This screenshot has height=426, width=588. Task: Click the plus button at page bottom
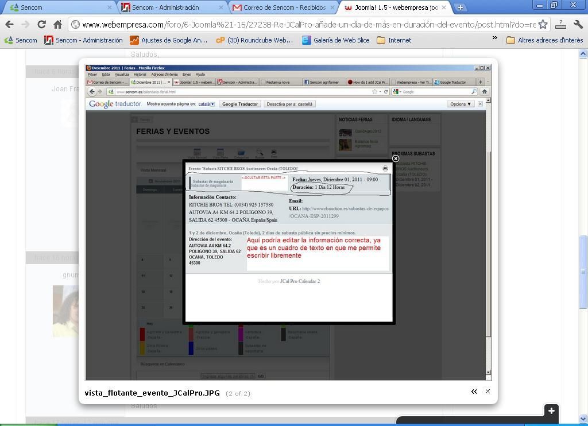pos(551,410)
